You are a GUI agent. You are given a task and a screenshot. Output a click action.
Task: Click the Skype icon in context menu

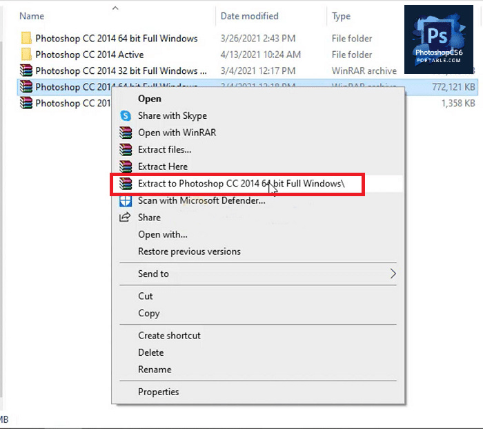(126, 115)
